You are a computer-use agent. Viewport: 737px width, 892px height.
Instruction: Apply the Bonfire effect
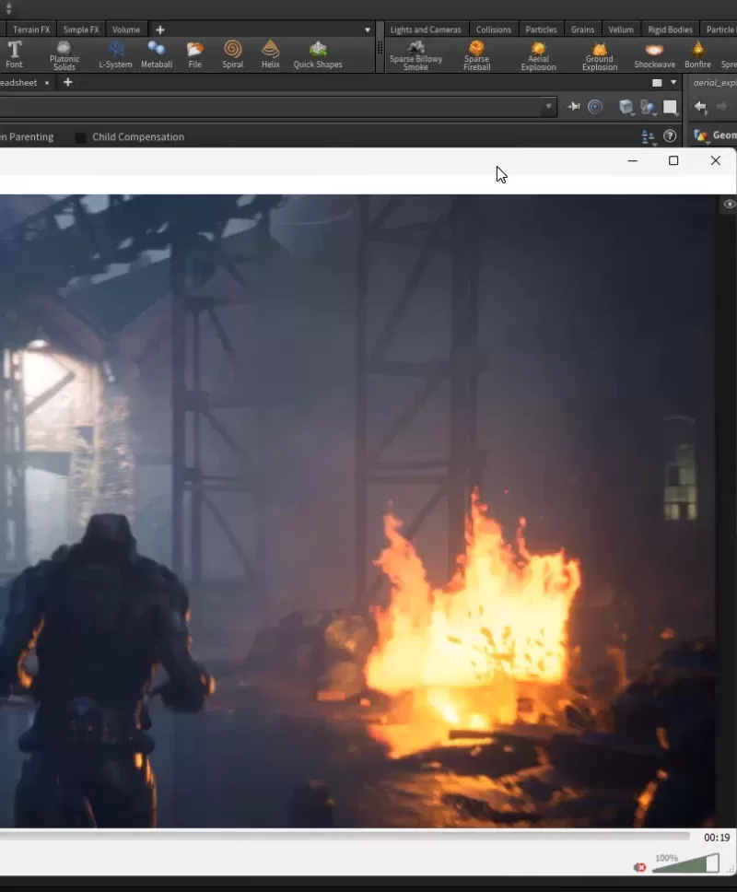coord(697,54)
